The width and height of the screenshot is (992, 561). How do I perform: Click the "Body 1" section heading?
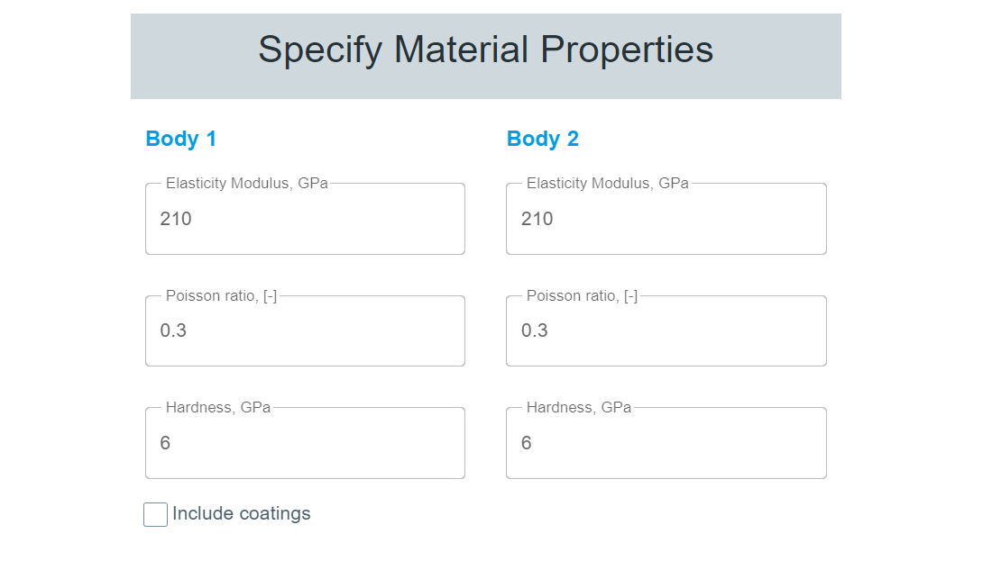(181, 139)
